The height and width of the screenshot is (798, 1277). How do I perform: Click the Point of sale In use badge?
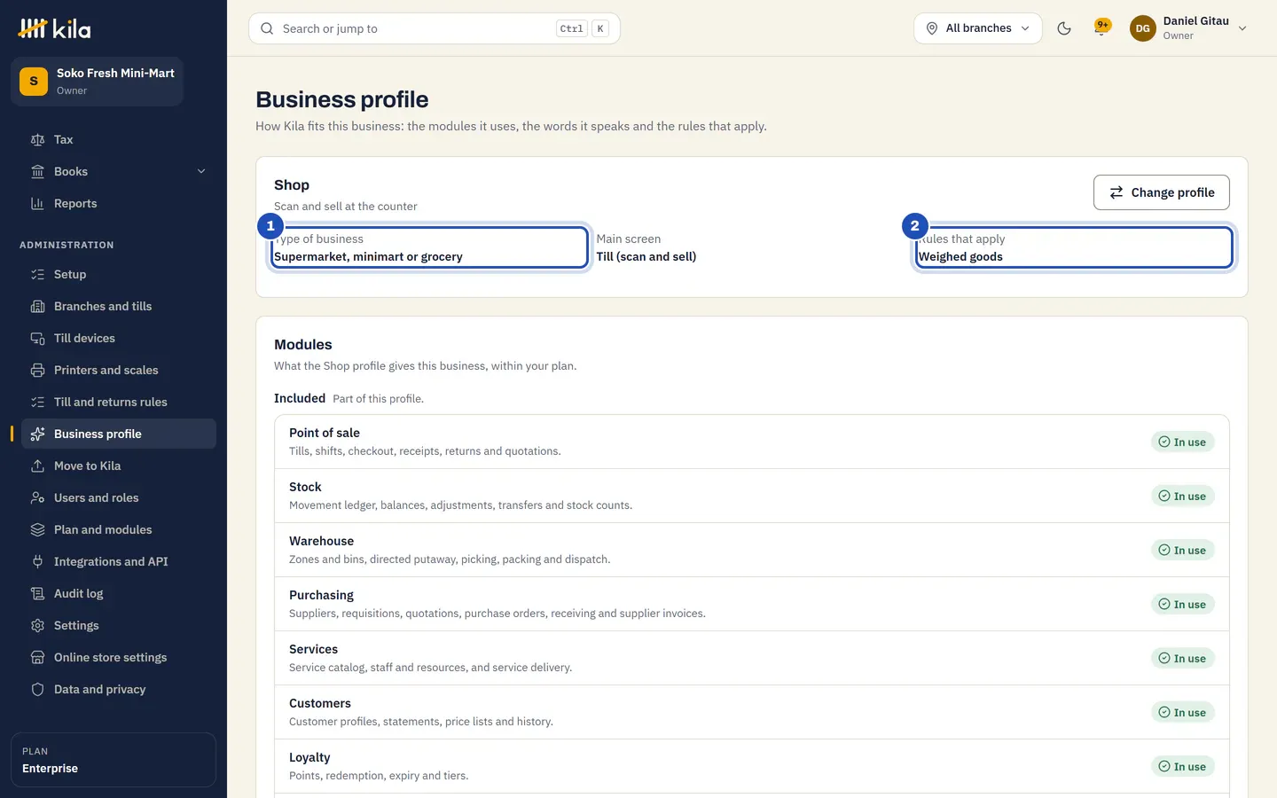tap(1183, 442)
